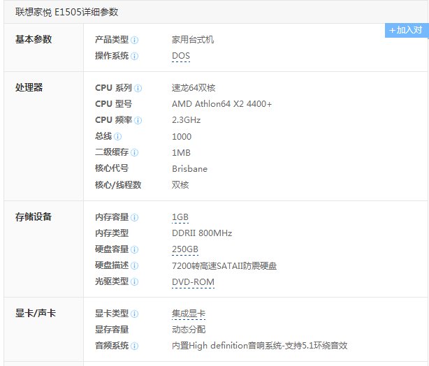429x366 pixels.
Task: Click the info icon beside CPU 系列
Action: click(138, 88)
